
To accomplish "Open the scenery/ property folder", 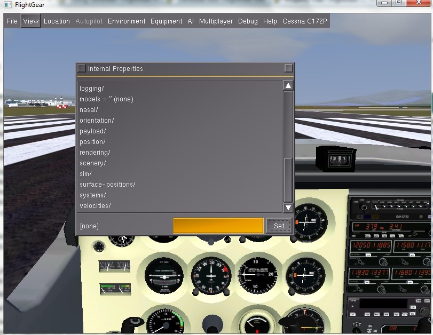I will coord(93,163).
